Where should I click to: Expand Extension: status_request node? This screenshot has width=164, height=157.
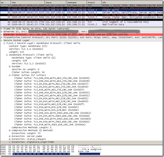10,139
